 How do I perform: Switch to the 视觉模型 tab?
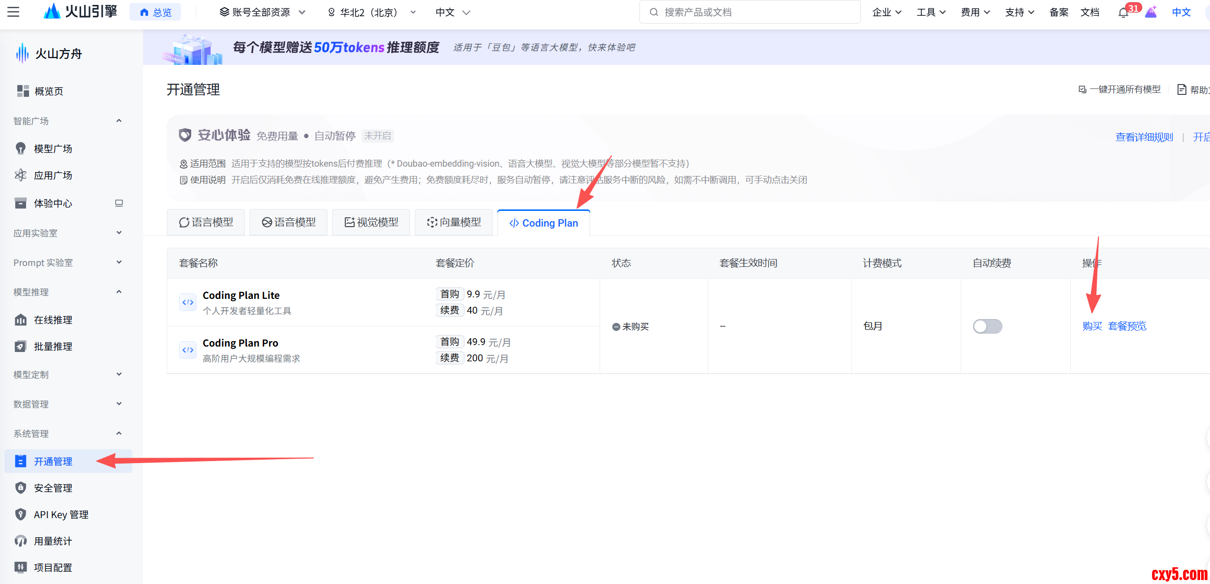tap(371, 223)
